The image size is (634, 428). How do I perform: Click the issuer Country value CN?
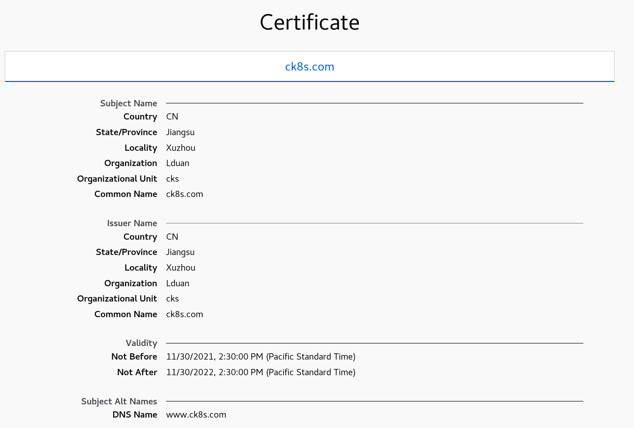click(172, 237)
